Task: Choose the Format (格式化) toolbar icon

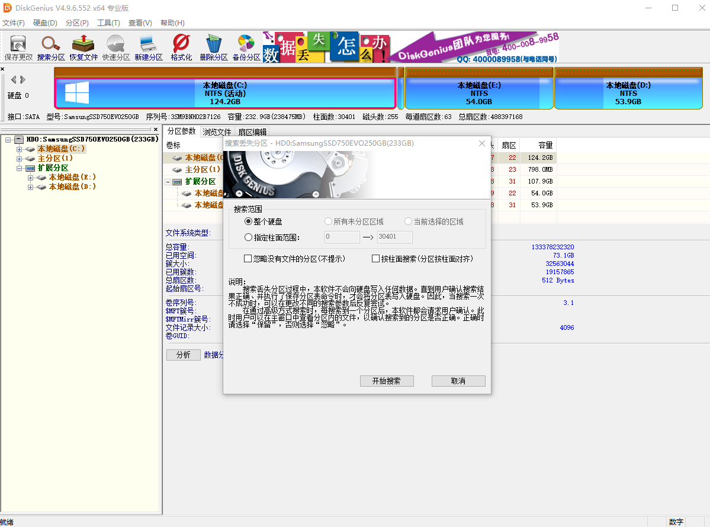Action: (x=181, y=47)
